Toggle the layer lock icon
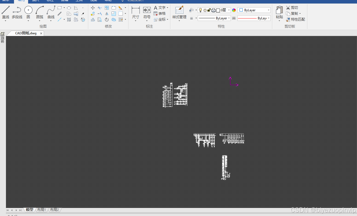This screenshot has width=357, height=216. click(x=209, y=10)
